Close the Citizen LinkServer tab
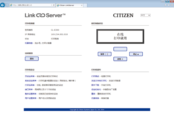Viewport: 174px width, 122px height. 82,6
